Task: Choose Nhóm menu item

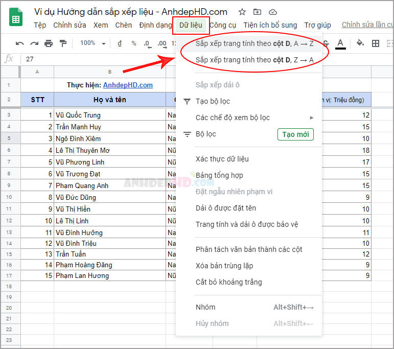Action: coord(249,307)
